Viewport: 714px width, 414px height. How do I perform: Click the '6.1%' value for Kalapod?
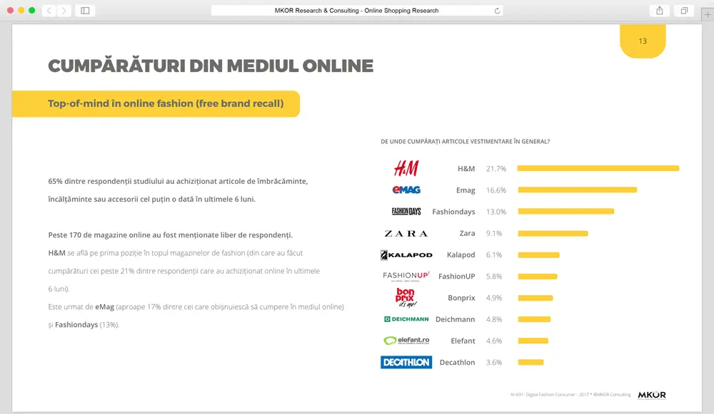493,254
